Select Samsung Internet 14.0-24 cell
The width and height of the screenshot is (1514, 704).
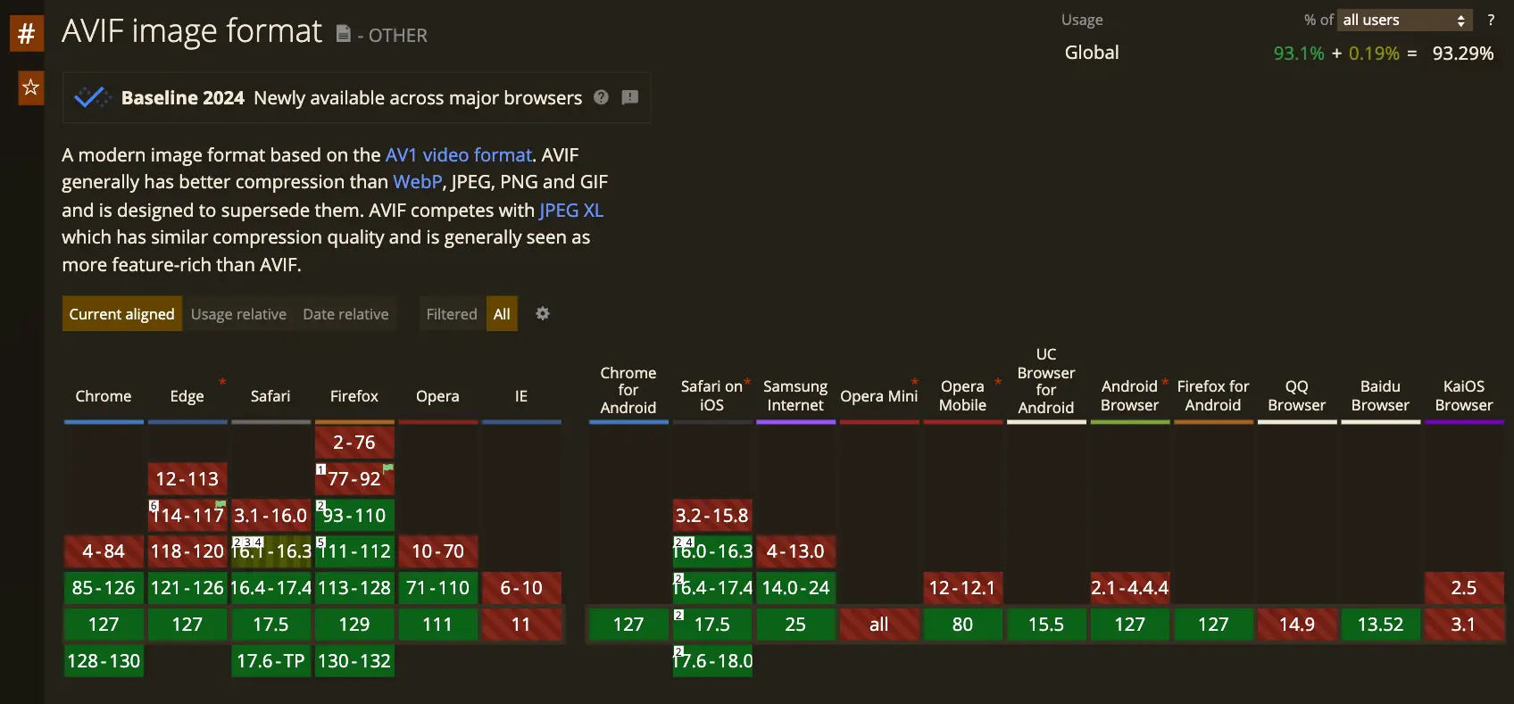(795, 588)
